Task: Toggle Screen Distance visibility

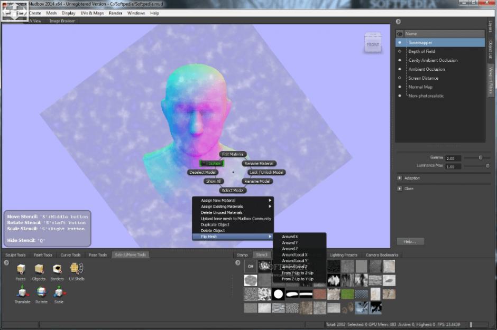Action: (400, 78)
